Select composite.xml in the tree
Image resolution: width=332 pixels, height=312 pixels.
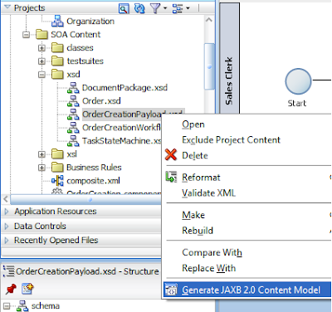94,181
